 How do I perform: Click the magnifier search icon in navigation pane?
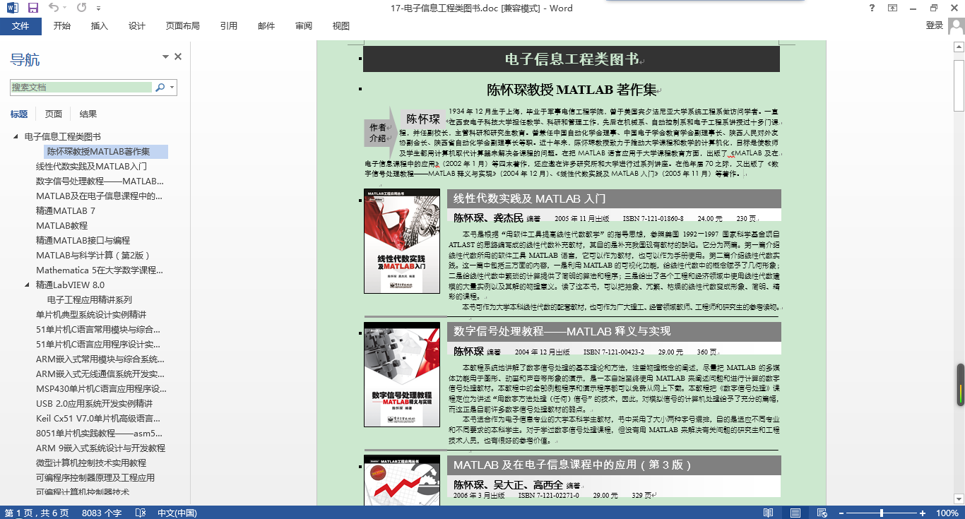tap(160, 88)
